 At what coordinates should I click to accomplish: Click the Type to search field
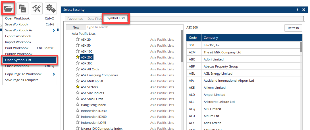tap(135, 27)
